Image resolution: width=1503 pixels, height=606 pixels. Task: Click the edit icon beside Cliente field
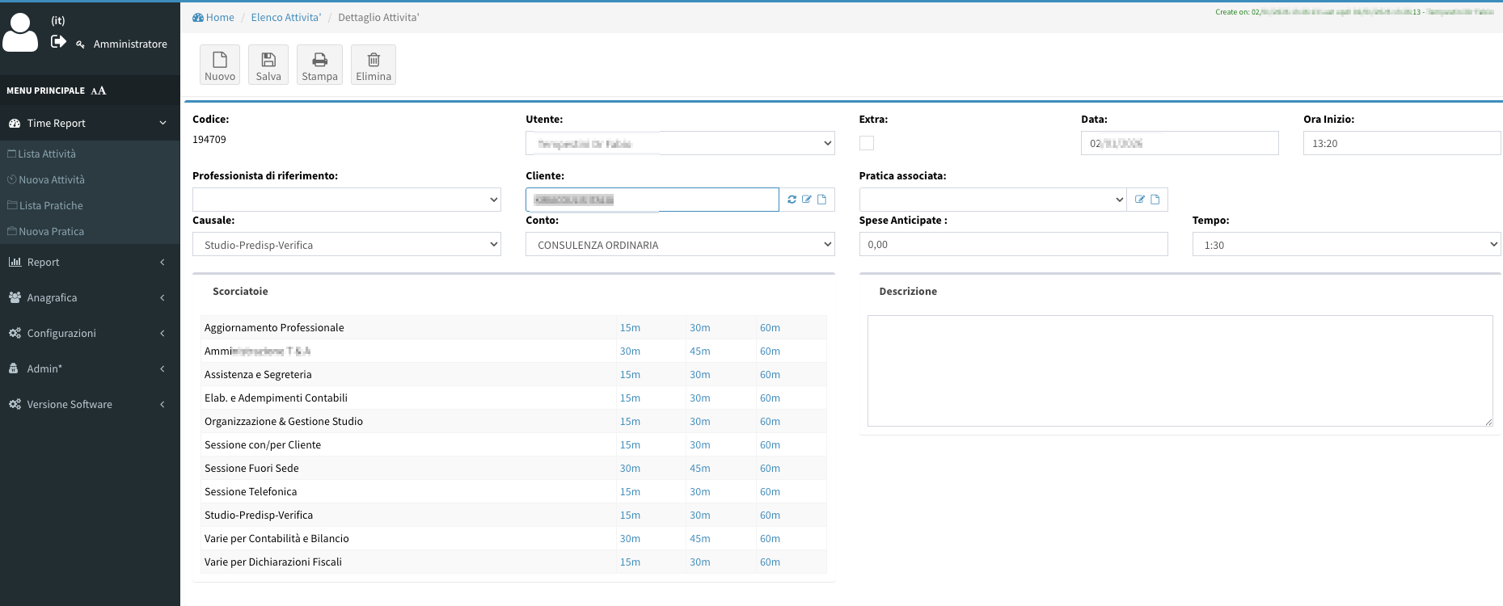click(x=807, y=200)
